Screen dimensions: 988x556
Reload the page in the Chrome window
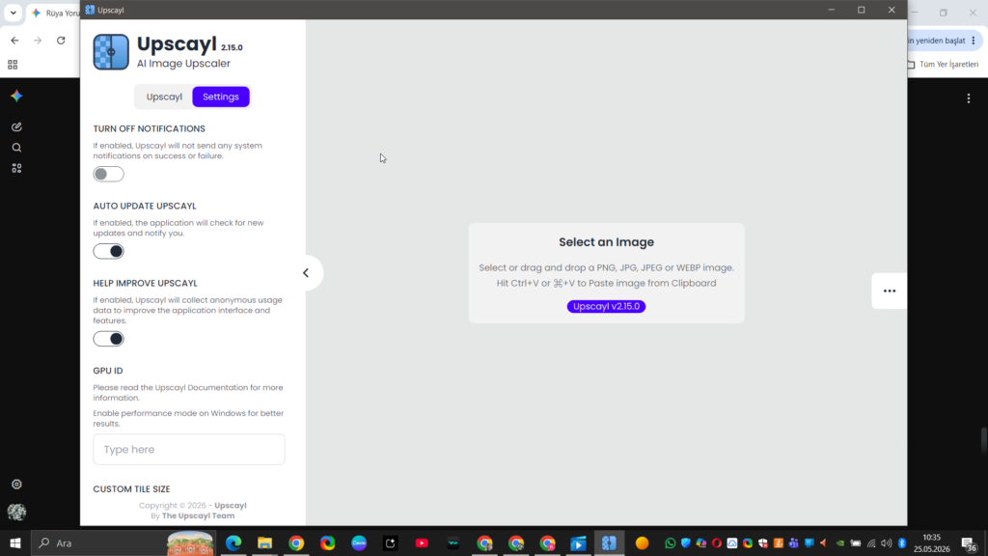(61, 41)
